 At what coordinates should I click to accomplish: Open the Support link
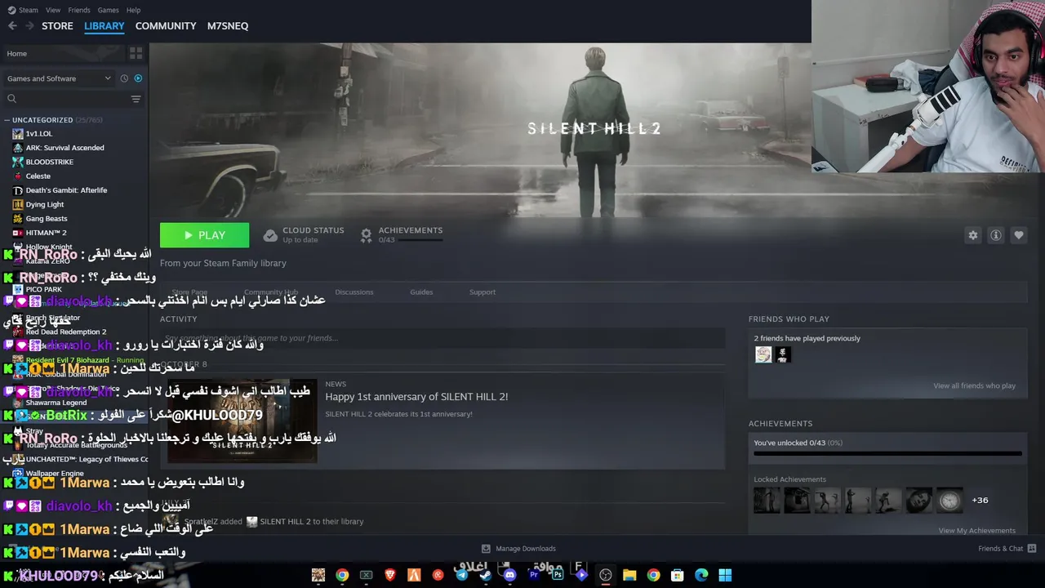482,292
